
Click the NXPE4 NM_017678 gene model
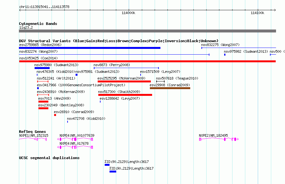tap(75, 147)
